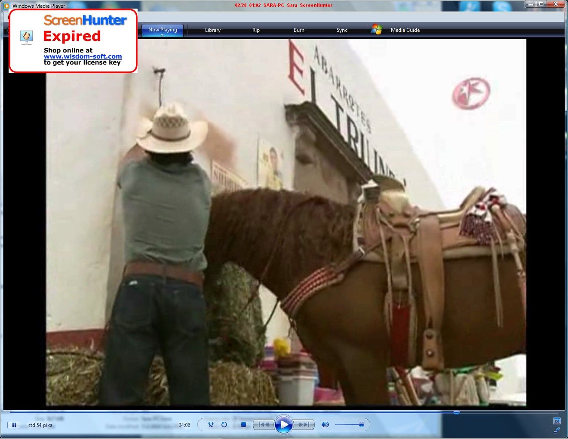Click the seek bar position handle
568x439 pixels.
tap(456, 412)
